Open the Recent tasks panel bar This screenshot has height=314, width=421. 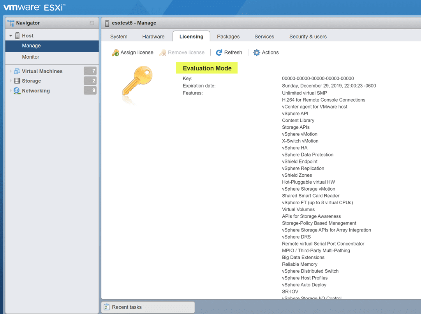coord(148,307)
